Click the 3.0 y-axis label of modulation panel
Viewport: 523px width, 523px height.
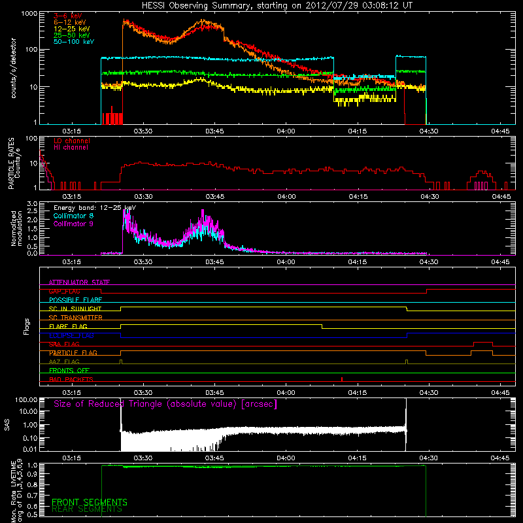tap(31, 204)
